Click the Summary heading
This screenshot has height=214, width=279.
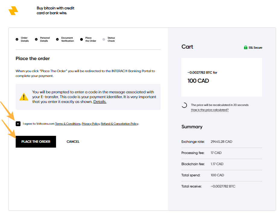pos(192,127)
